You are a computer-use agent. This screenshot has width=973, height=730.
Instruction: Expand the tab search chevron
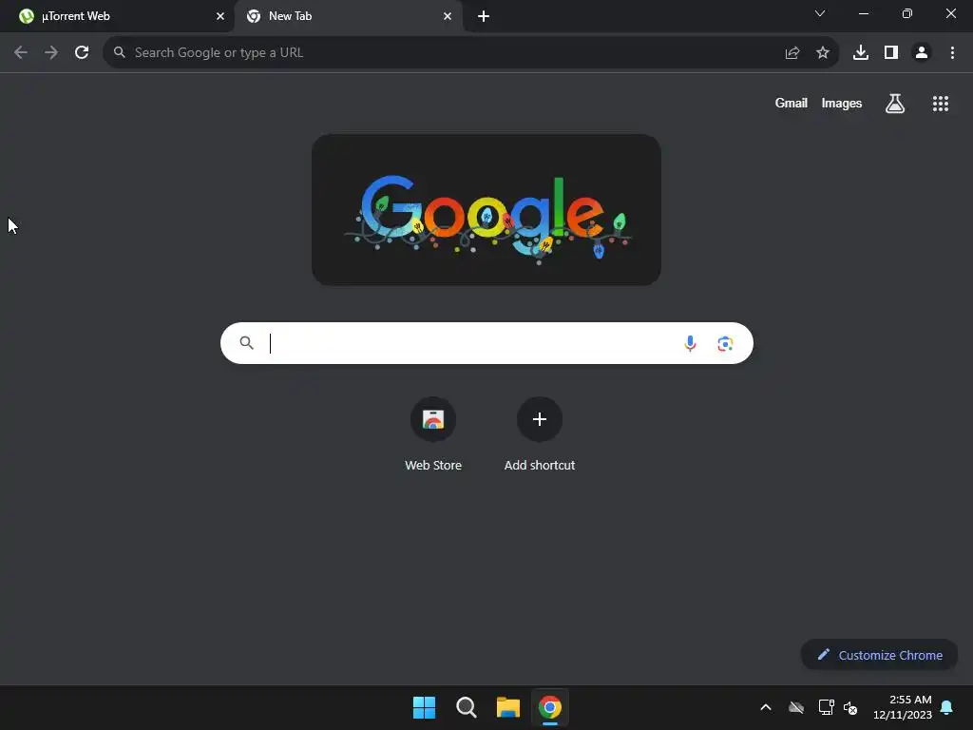820,13
